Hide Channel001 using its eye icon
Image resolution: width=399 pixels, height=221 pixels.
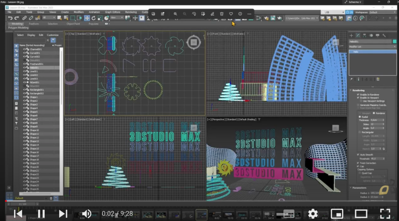[x=25, y=49]
